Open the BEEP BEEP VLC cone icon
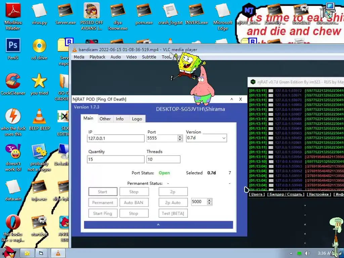The height and width of the screenshot is (258, 344). point(39,120)
